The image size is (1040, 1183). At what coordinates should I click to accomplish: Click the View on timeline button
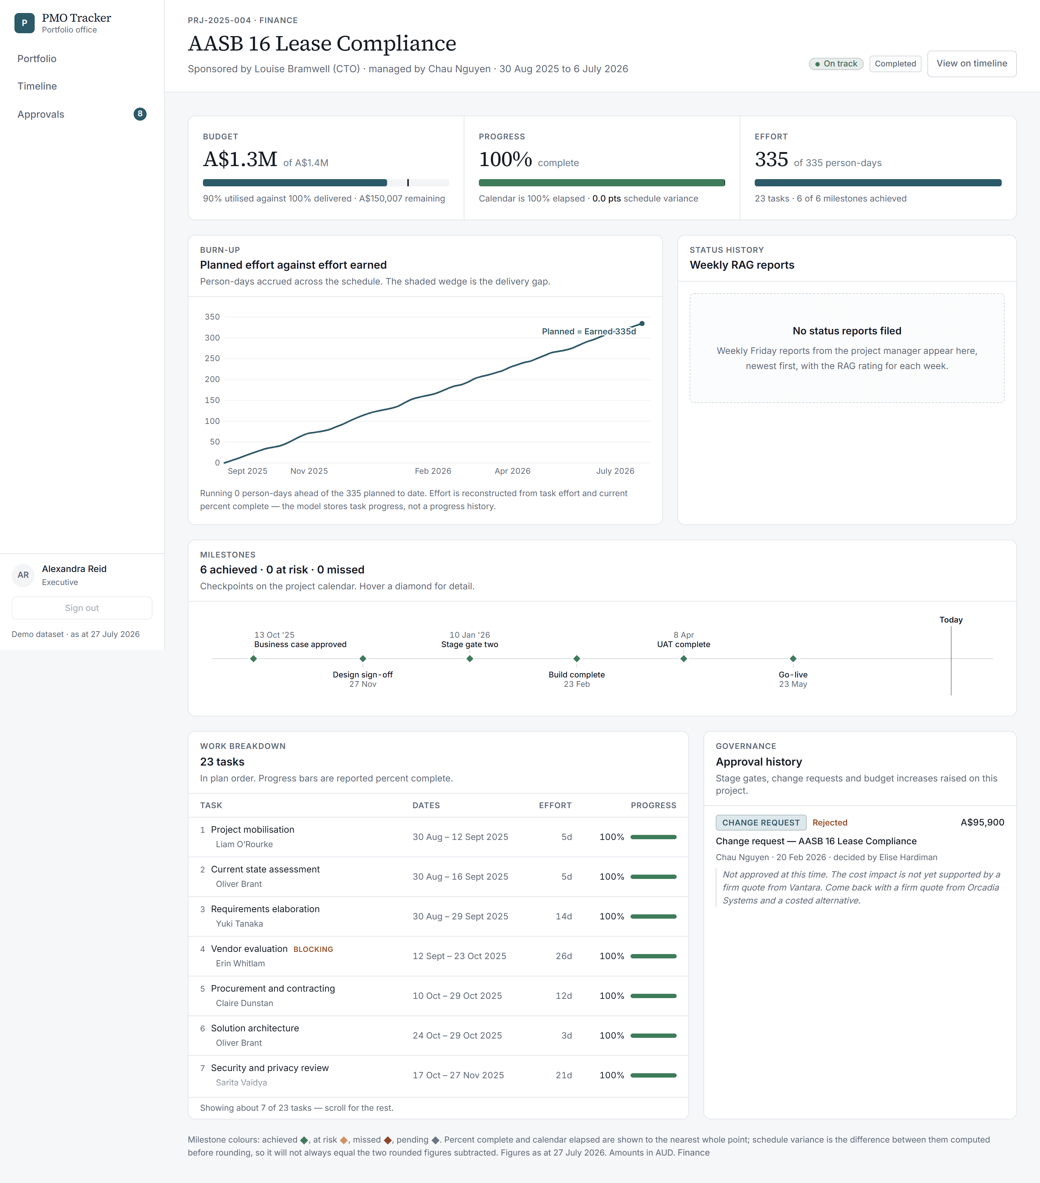pyautogui.click(x=972, y=64)
